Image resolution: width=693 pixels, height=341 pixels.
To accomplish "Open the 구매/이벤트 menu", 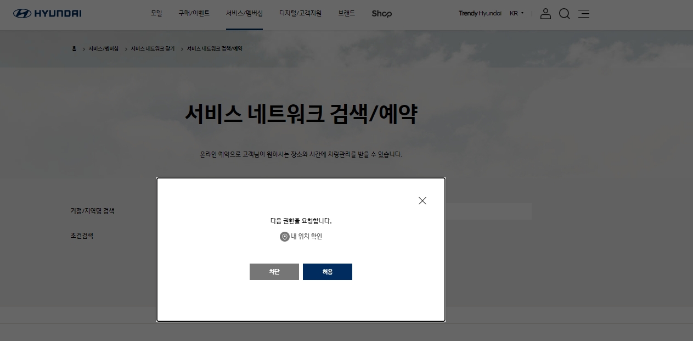I will pyautogui.click(x=193, y=13).
